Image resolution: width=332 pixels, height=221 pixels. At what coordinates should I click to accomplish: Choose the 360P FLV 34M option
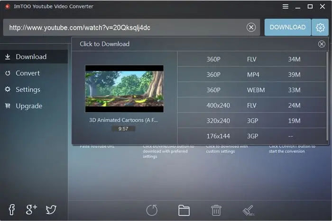click(252, 59)
